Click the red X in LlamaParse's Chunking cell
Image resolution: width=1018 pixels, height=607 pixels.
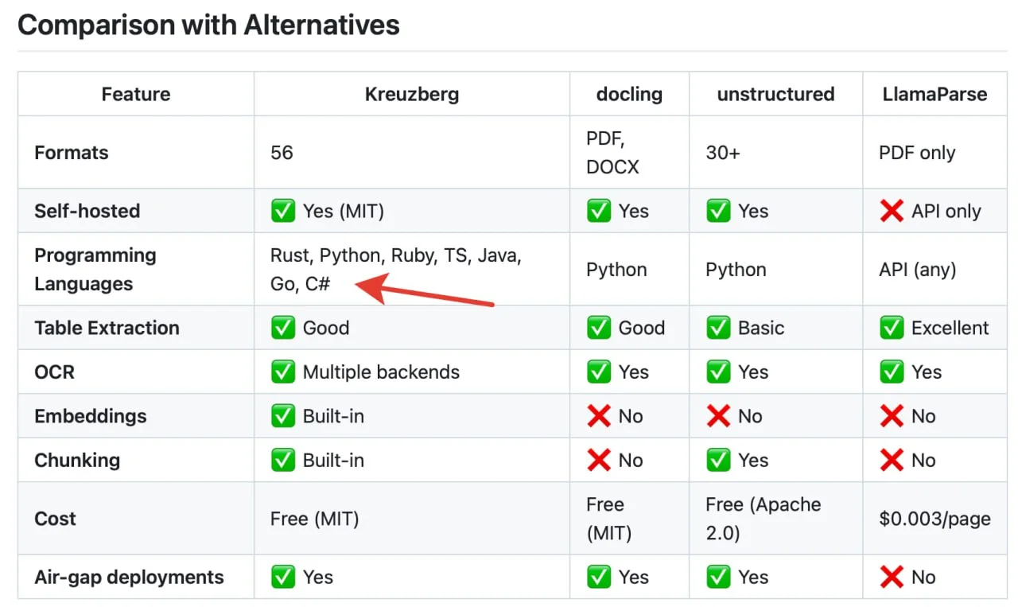(892, 461)
